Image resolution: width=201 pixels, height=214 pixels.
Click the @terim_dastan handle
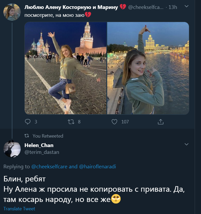tap(42, 152)
